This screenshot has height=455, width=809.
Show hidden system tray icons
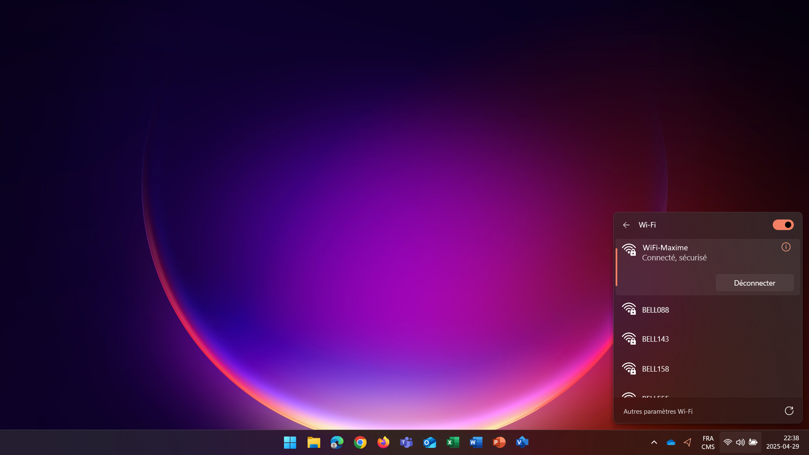654,442
